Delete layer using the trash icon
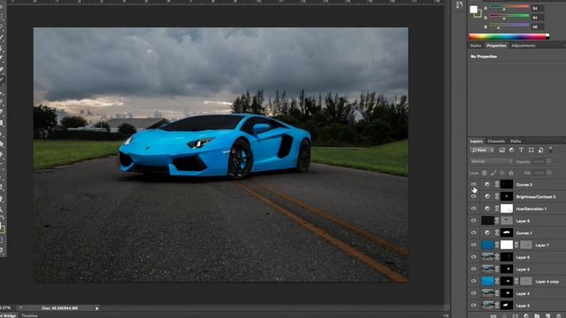Screen dimensions: 566x318 click(x=559, y=316)
